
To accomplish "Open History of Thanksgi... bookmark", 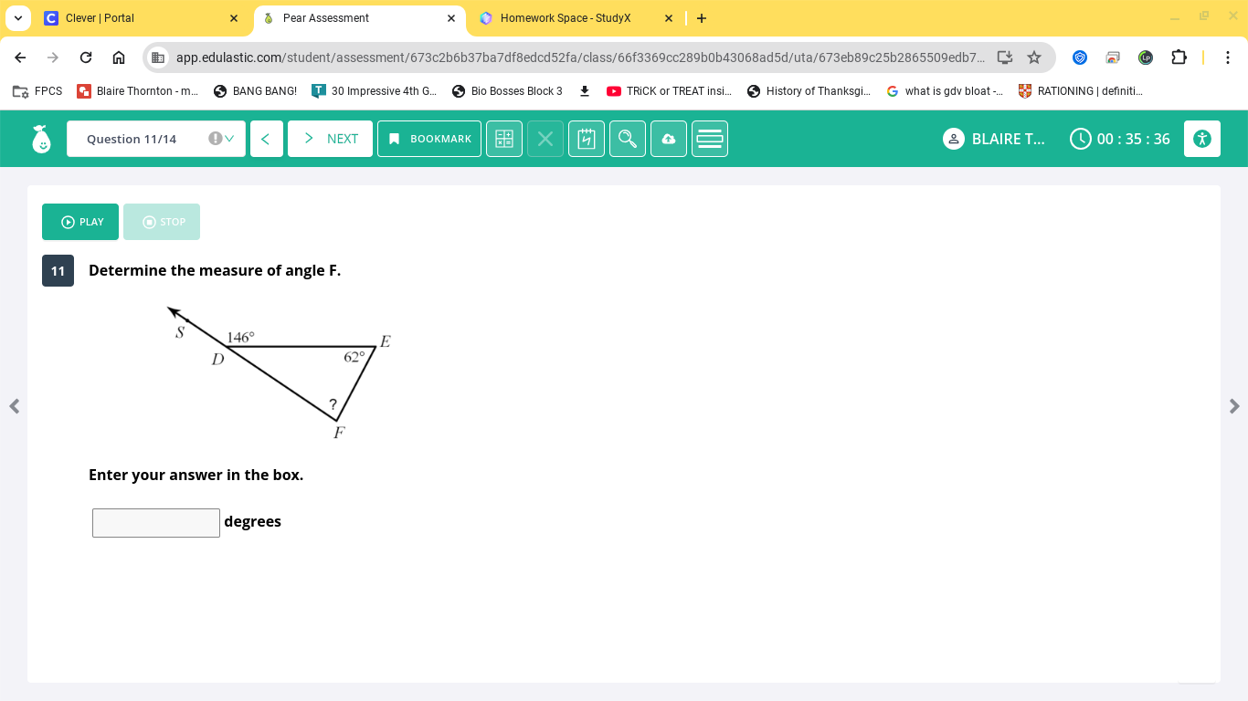I will tap(809, 91).
